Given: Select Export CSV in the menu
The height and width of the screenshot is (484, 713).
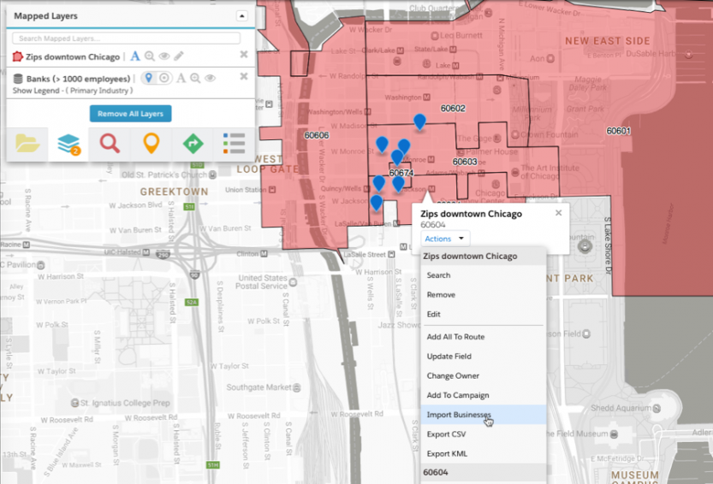Looking at the screenshot, I should 484,434.
